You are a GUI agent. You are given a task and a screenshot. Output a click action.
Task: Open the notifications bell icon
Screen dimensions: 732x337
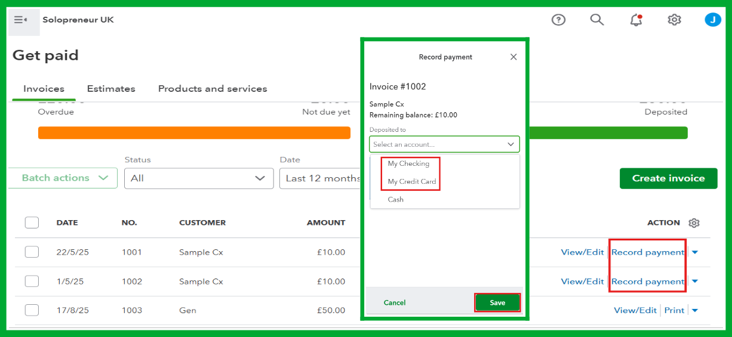636,20
